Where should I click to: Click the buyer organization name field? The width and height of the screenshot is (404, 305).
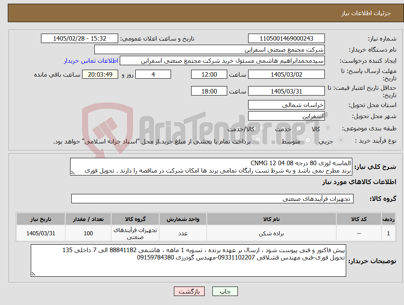pyautogui.click(x=209, y=50)
